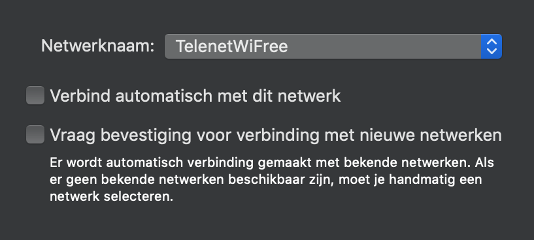The width and height of the screenshot is (534, 240).
Task: Open the Netwerknaam dropdown showing TelenetWiFree
Action: click(x=333, y=46)
